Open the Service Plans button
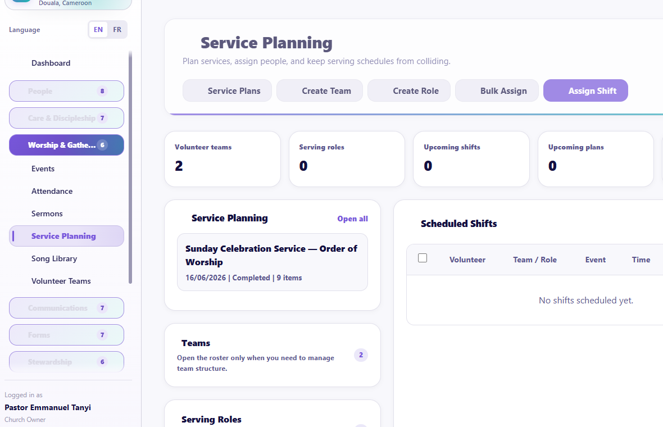Screen dimensions: 663x427 click(227, 91)
